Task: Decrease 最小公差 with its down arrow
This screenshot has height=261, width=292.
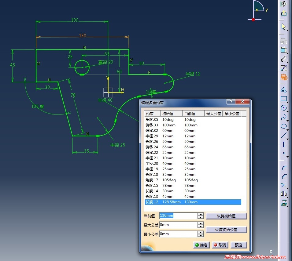Action: [x=200, y=236]
